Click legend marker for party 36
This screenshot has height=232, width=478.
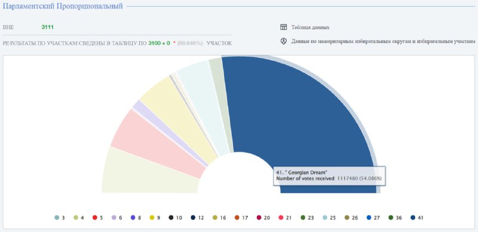pos(391,218)
